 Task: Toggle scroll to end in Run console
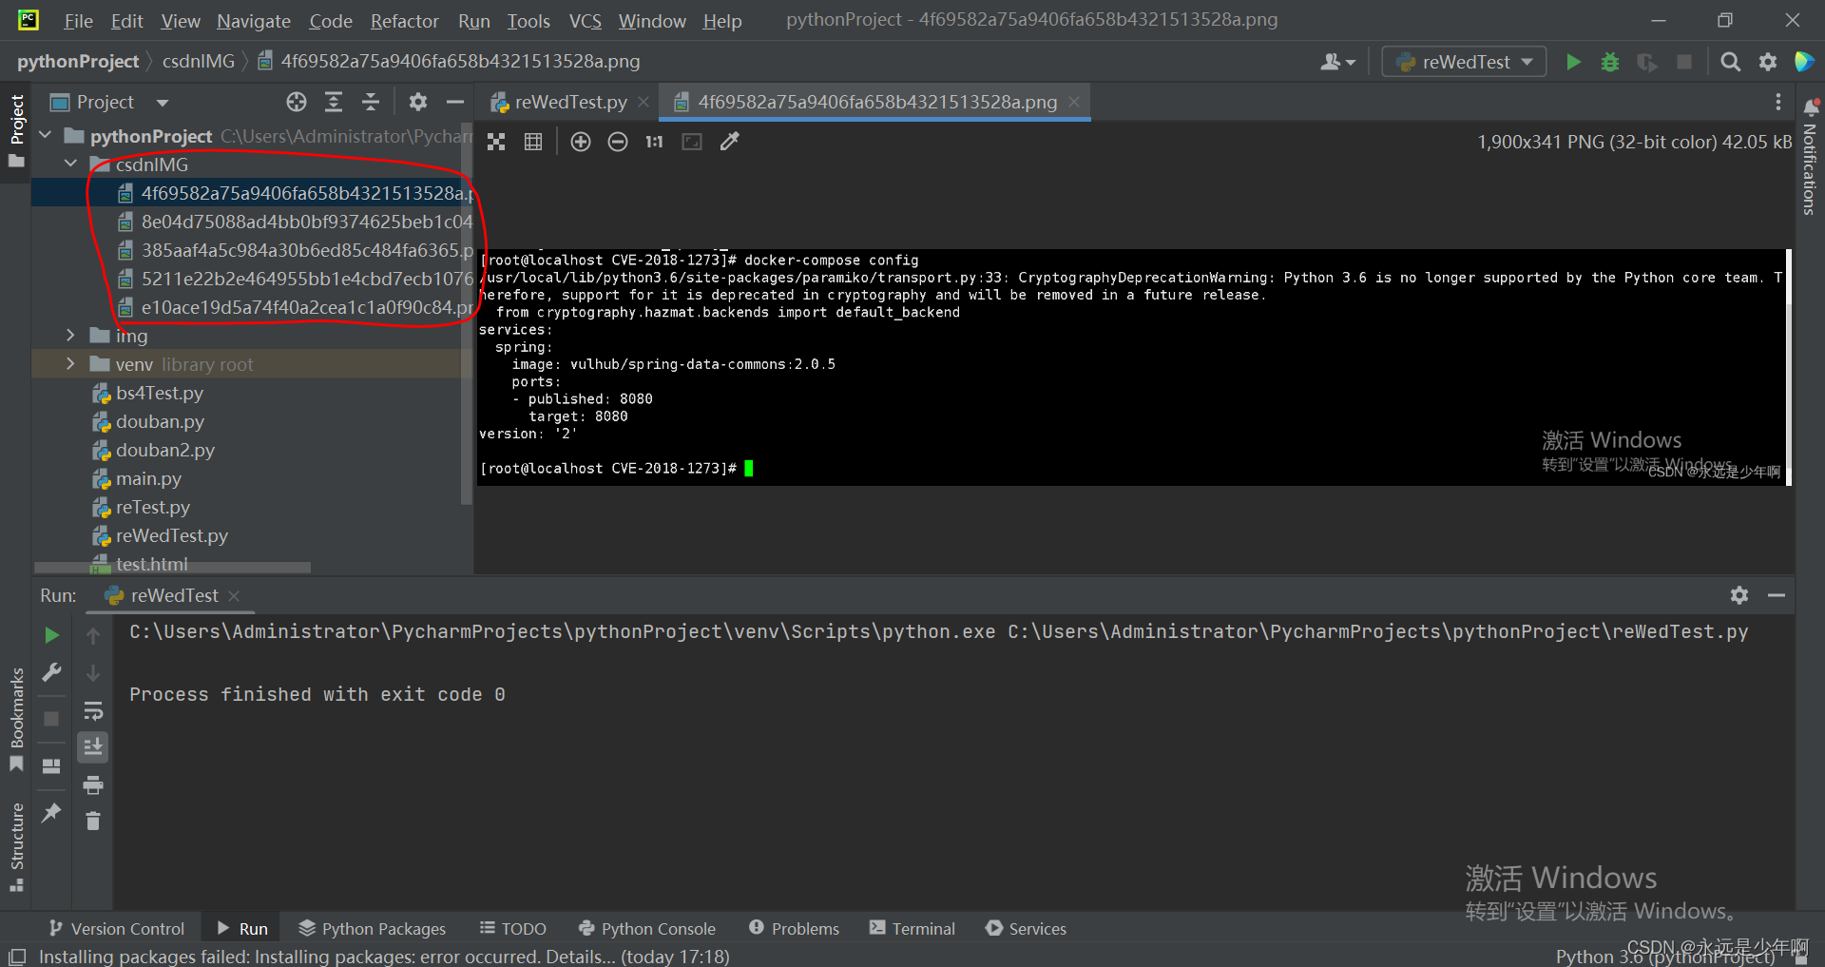pos(93,747)
